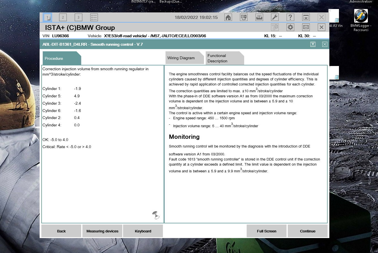Click the satellite dish icon in Procedure pane

(x=156, y=215)
